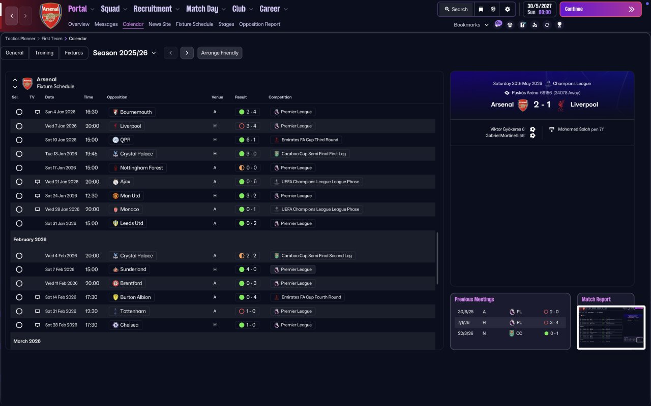Select the radio button for Liverpool on 7 Jan
Viewport: 651px width, 406px height.
click(19, 126)
